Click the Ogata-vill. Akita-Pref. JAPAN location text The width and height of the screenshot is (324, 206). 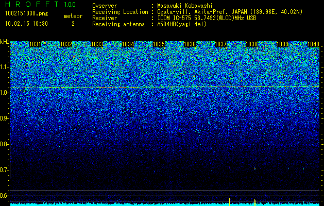click(x=230, y=12)
